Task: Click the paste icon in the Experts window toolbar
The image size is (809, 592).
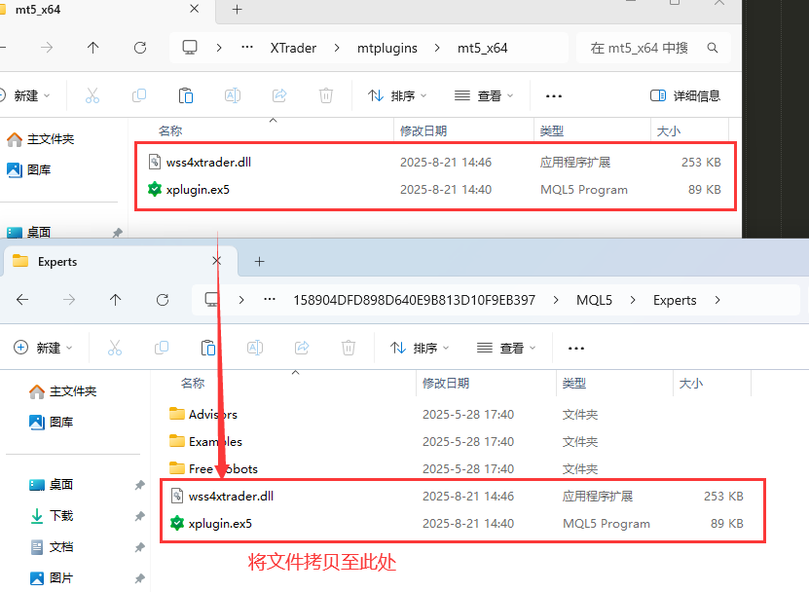Action: click(207, 348)
